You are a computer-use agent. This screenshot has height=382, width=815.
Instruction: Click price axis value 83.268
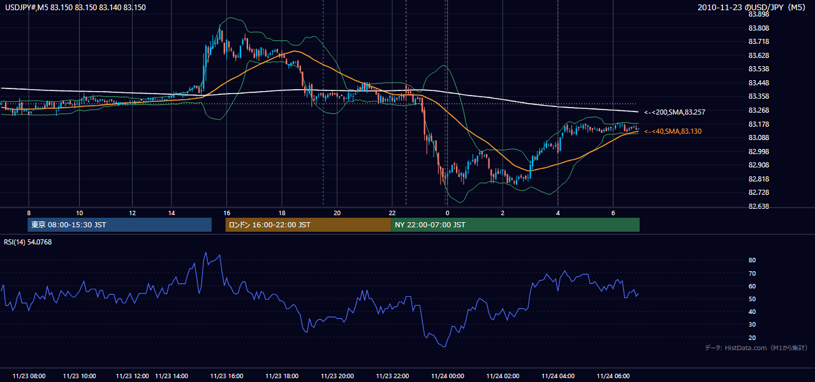pos(758,110)
